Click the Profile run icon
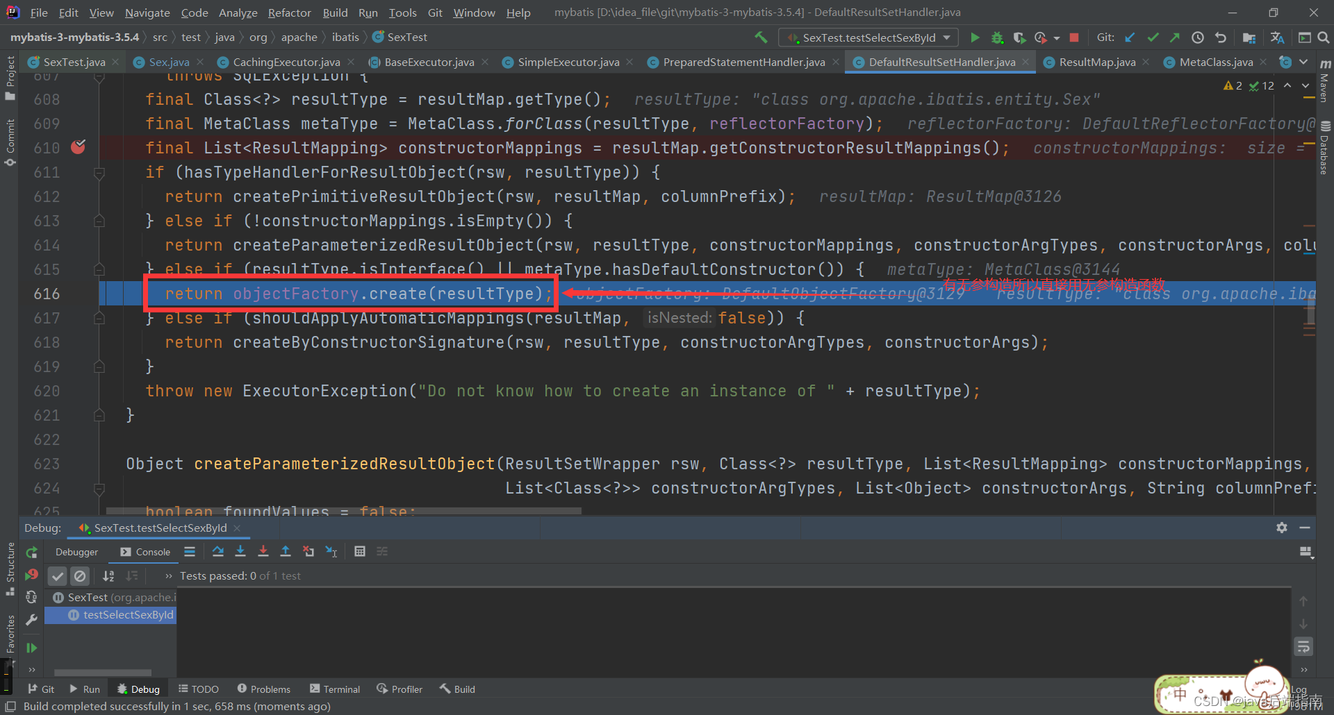 pos(1040,37)
